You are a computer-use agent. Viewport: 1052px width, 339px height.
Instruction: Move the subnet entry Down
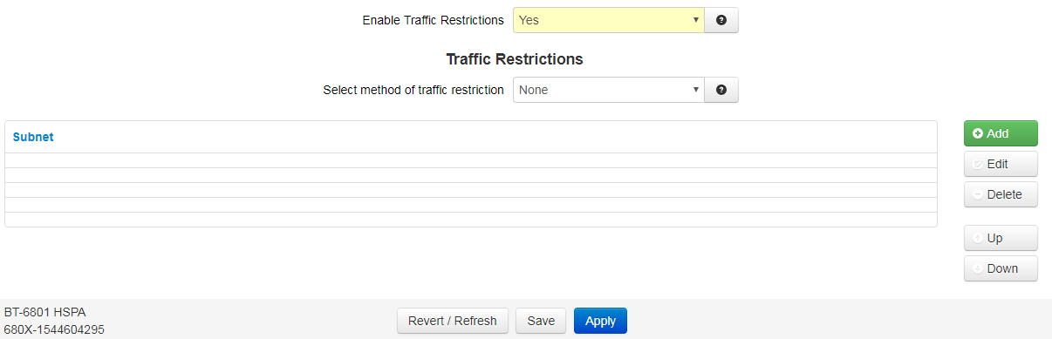1001,268
